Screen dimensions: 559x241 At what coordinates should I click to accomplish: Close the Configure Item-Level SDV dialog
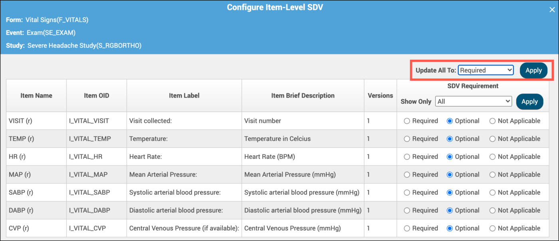click(x=552, y=9)
